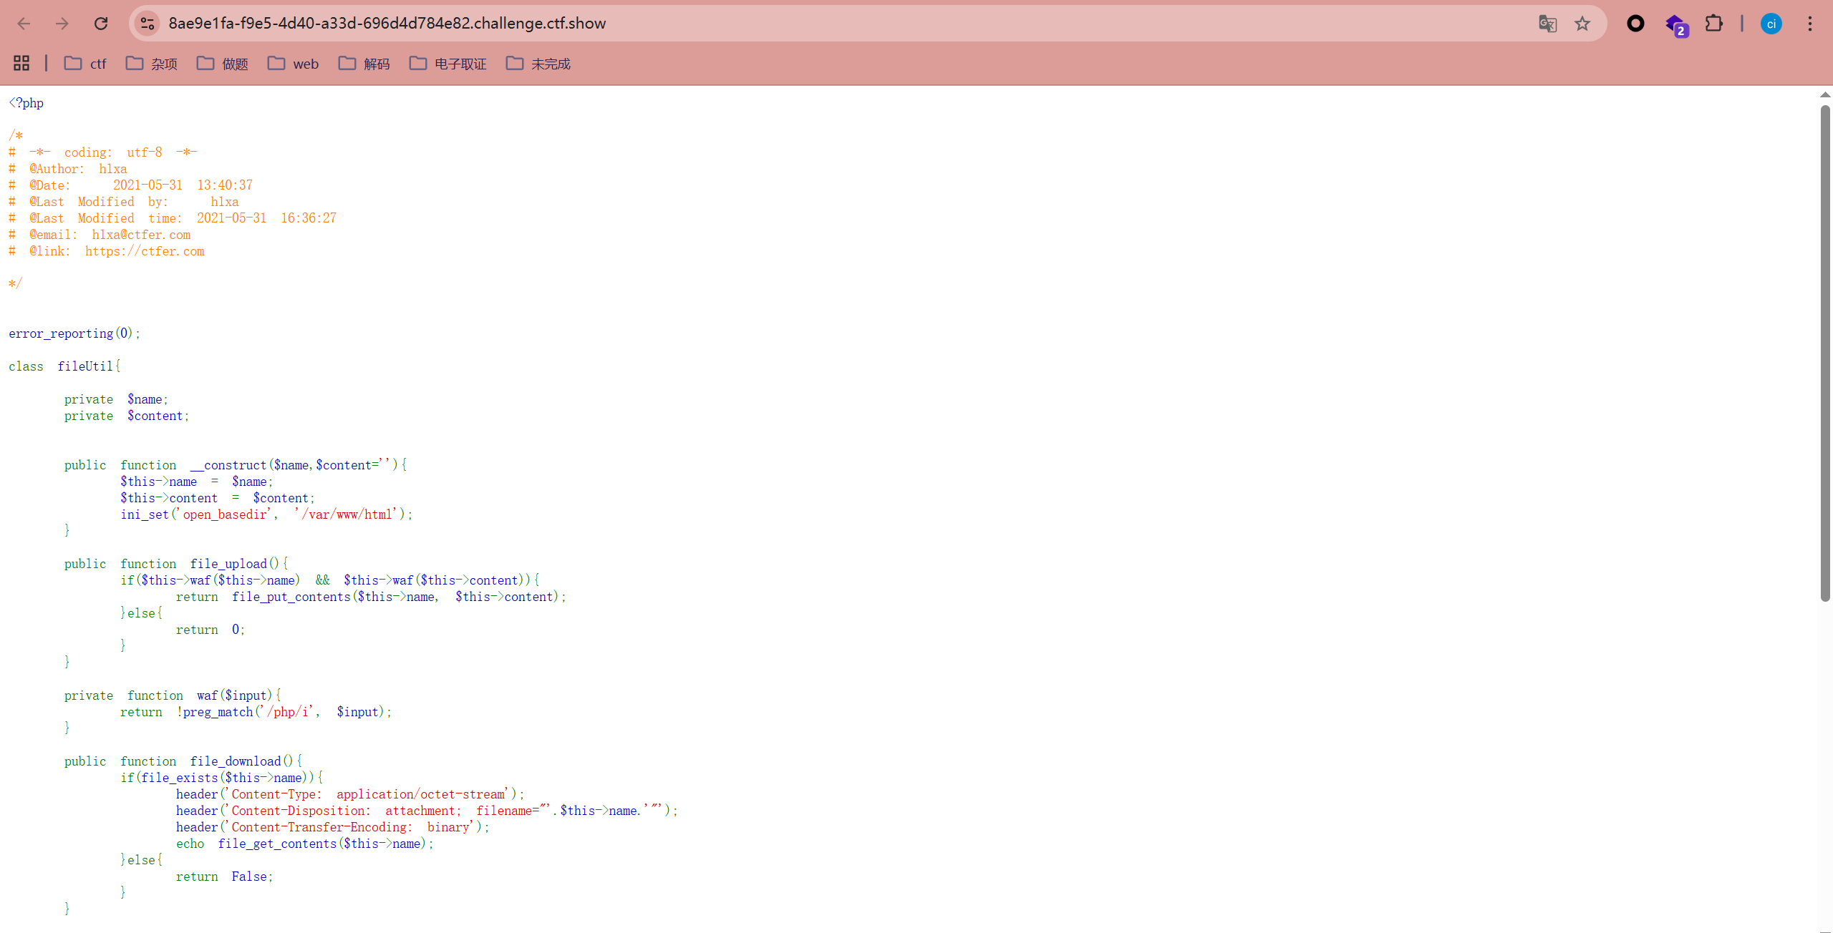Image resolution: width=1833 pixels, height=933 pixels.
Task: Bookmark this page with star icon
Action: (1582, 24)
